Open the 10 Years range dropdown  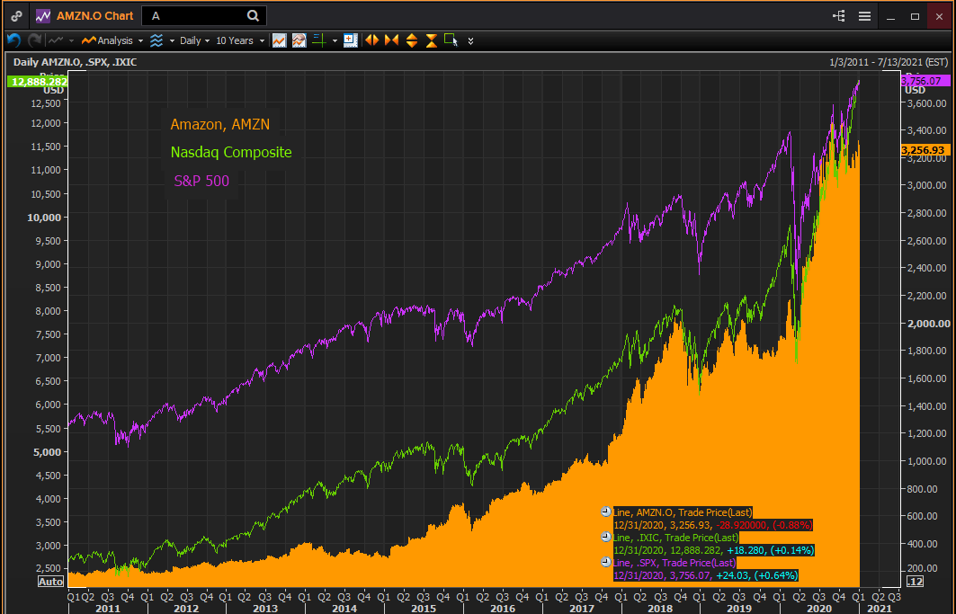[240, 40]
